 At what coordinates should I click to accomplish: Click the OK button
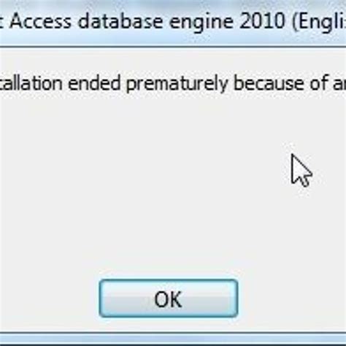[169, 299]
